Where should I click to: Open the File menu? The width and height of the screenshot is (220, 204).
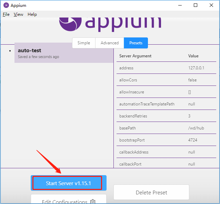tap(6, 14)
